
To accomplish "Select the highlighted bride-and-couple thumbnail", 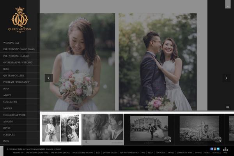I will coord(61,129).
